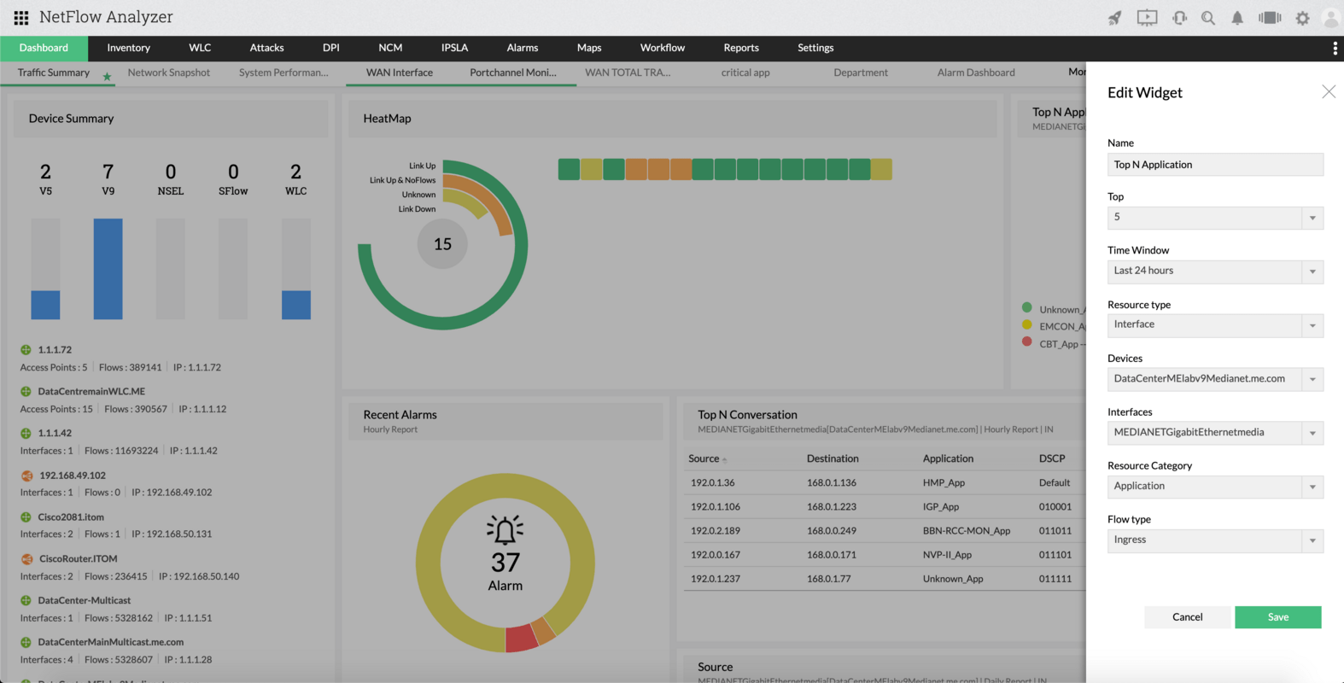The height and width of the screenshot is (683, 1344).
Task: Sort by the Source column arrow
Action: pos(725,460)
